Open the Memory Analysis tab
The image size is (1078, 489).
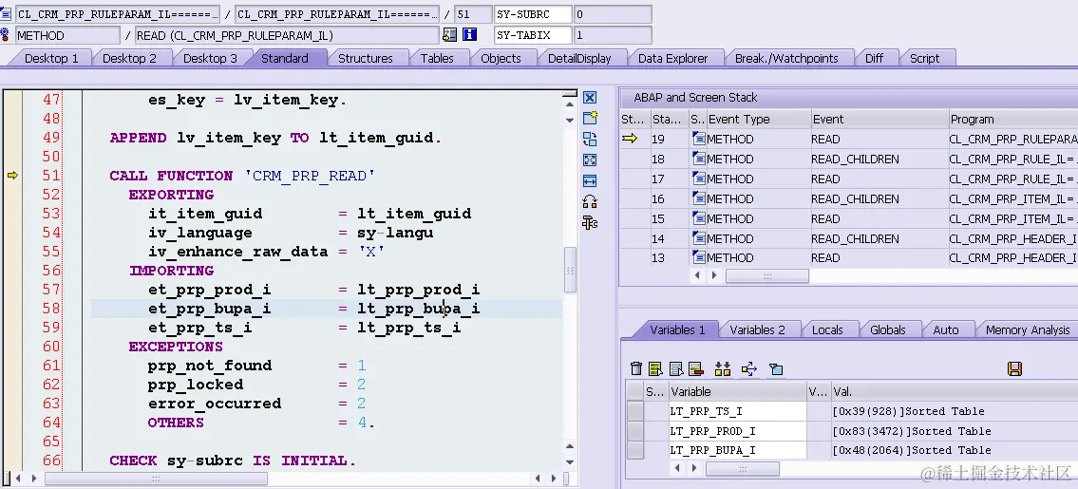click(1027, 330)
